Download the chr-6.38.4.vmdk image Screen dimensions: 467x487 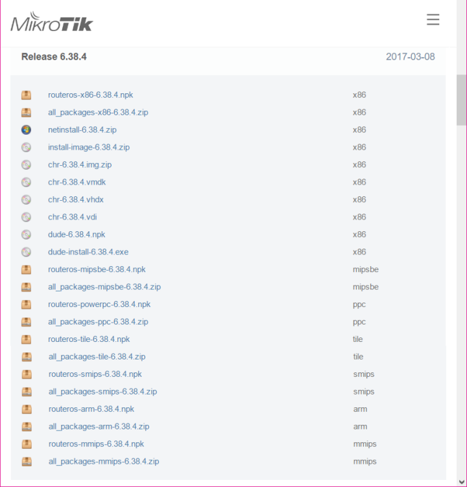(77, 182)
